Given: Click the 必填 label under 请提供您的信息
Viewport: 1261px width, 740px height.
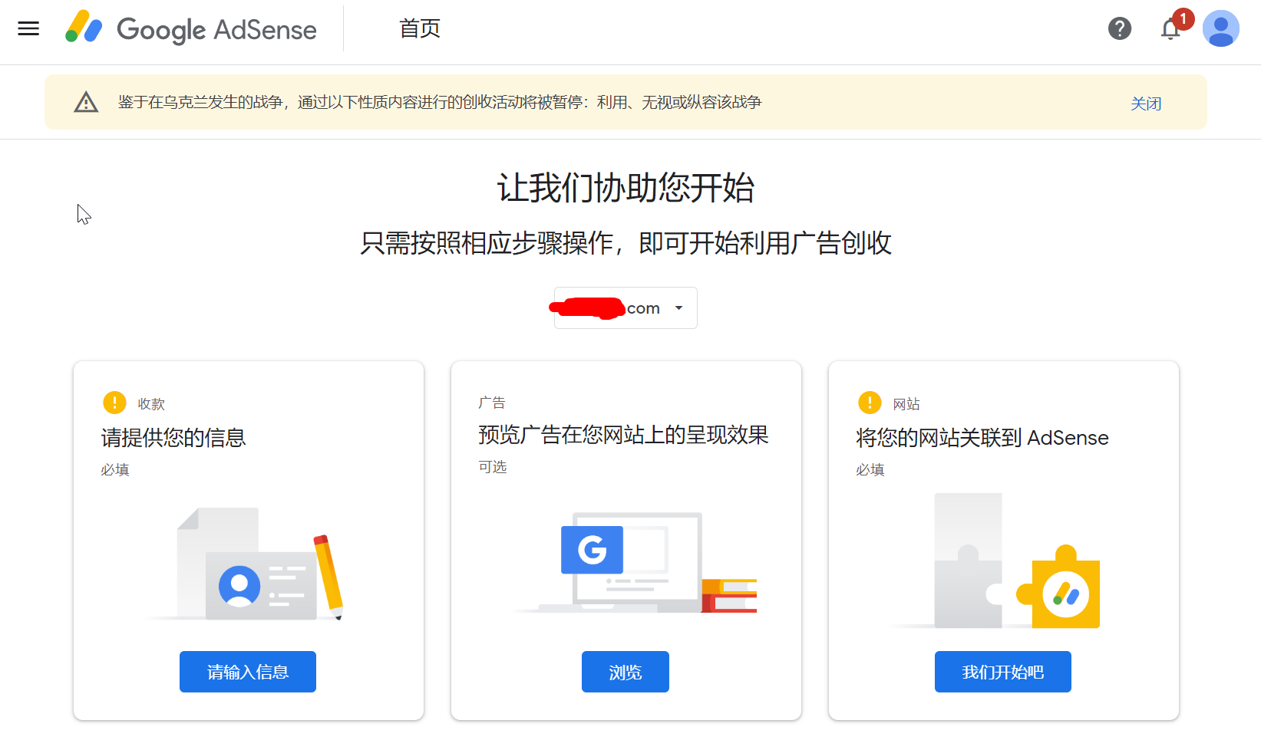Looking at the screenshot, I should point(115,469).
